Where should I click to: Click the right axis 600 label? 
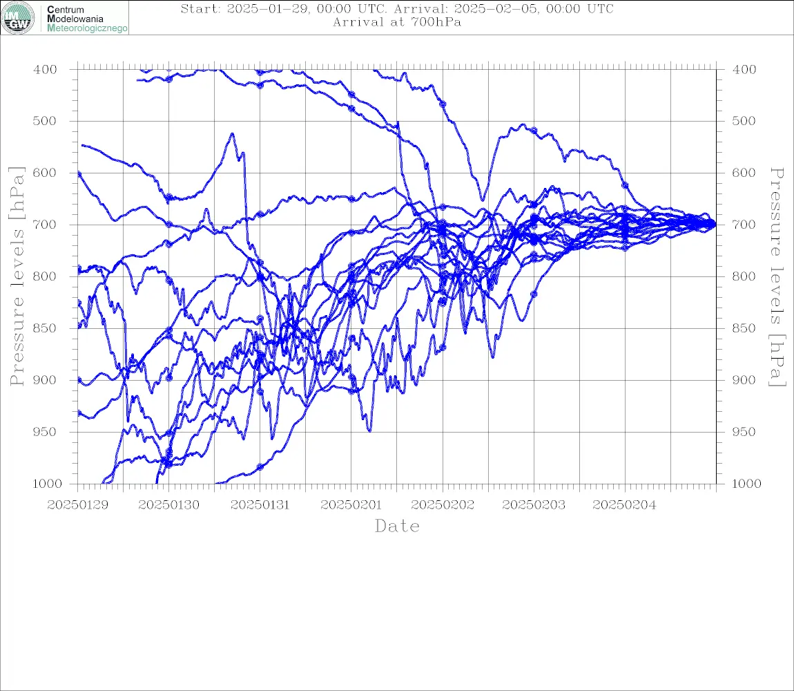click(x=744, y=173)
